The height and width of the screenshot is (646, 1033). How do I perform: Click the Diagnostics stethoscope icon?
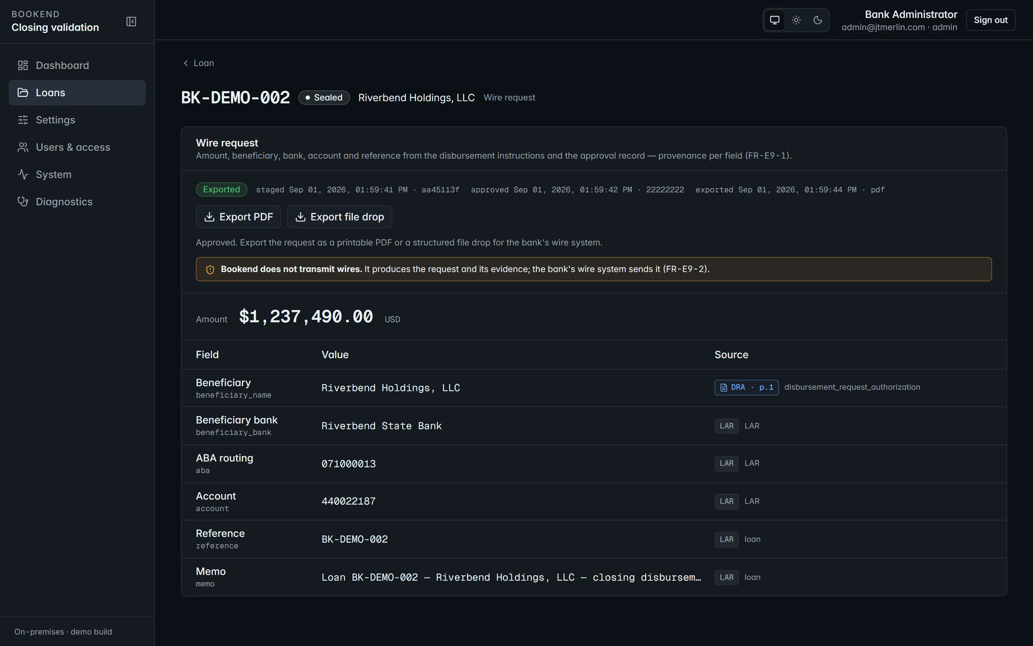23,202
